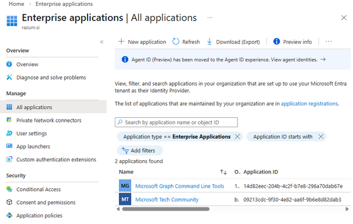The height and width of the screenshot is (224, 353).
Task: Click New application button text
Action: (x=146, y=42)
